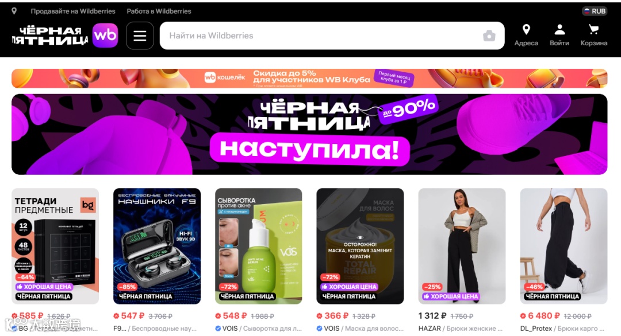Open the DL_Protex cargo pants product link

tap(562, 328)
